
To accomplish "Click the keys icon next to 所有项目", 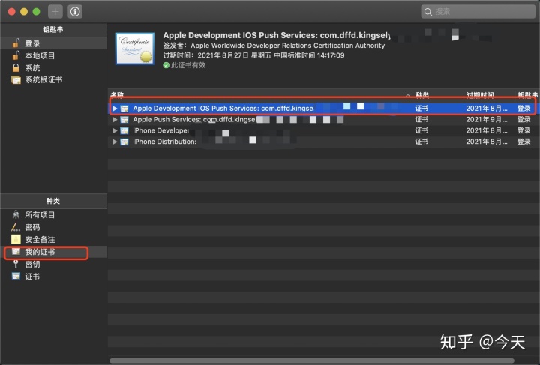I will click(16, 215).
